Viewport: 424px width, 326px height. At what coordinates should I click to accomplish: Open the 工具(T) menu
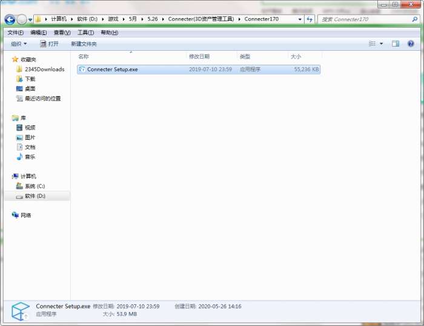[x=86, y=33]
